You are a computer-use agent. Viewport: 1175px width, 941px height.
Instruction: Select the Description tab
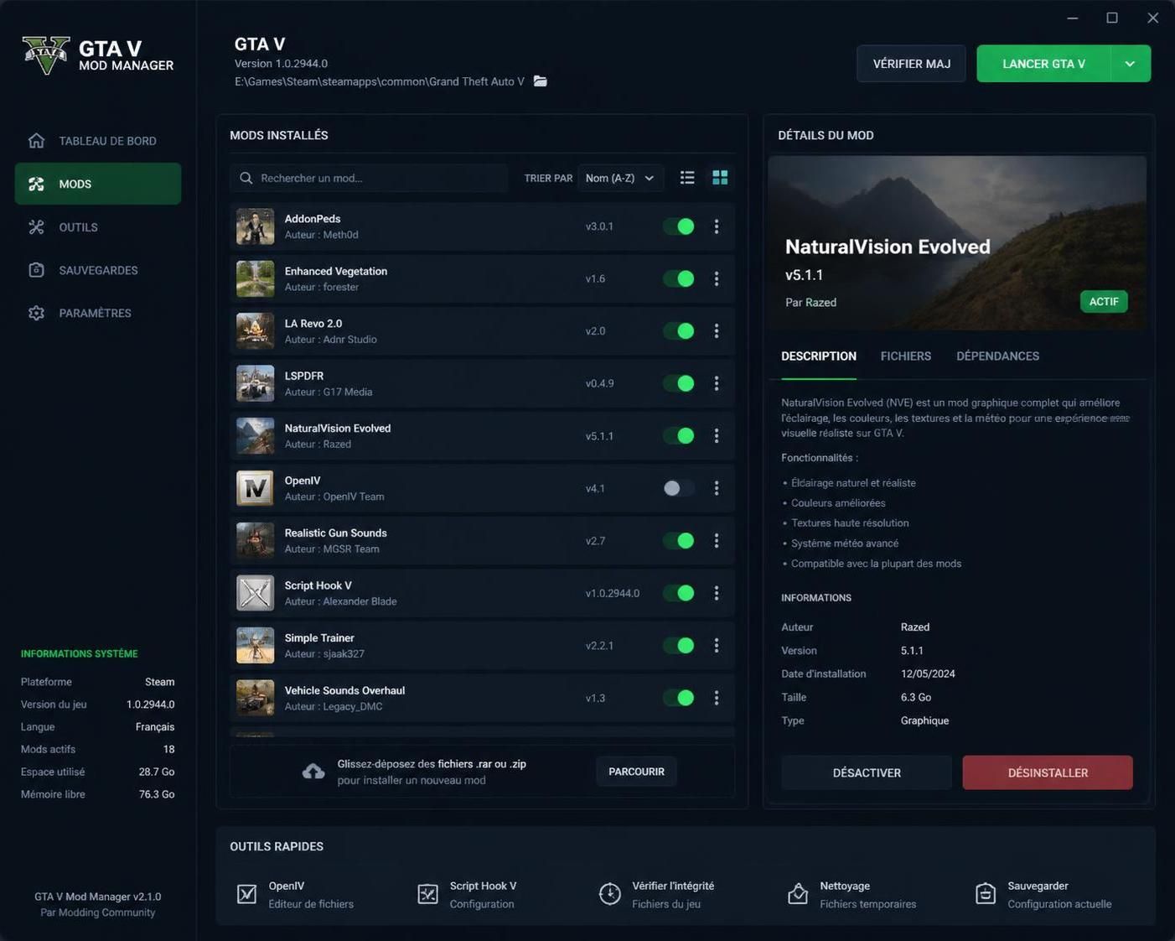tap(819, 356)
